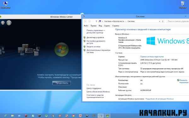Open the Файл menu

86,26
